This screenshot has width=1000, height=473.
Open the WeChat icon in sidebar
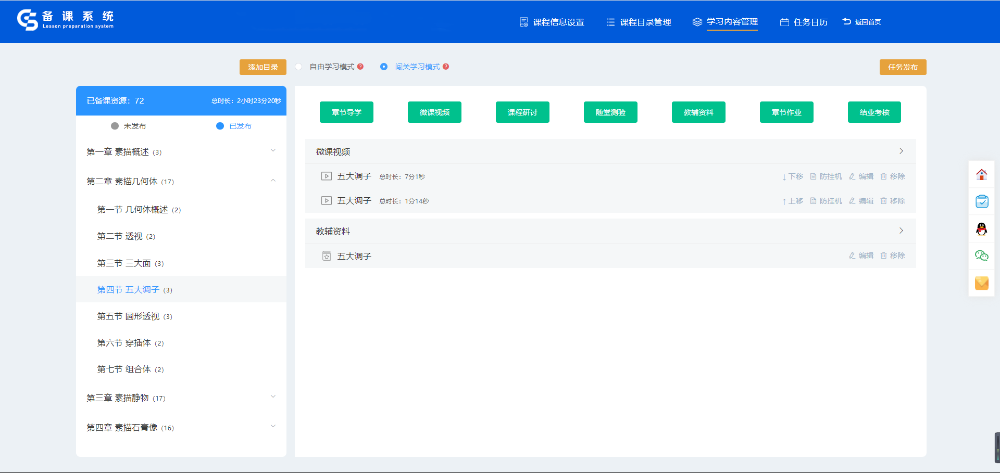pyautogui.click(x=981, y=255)
